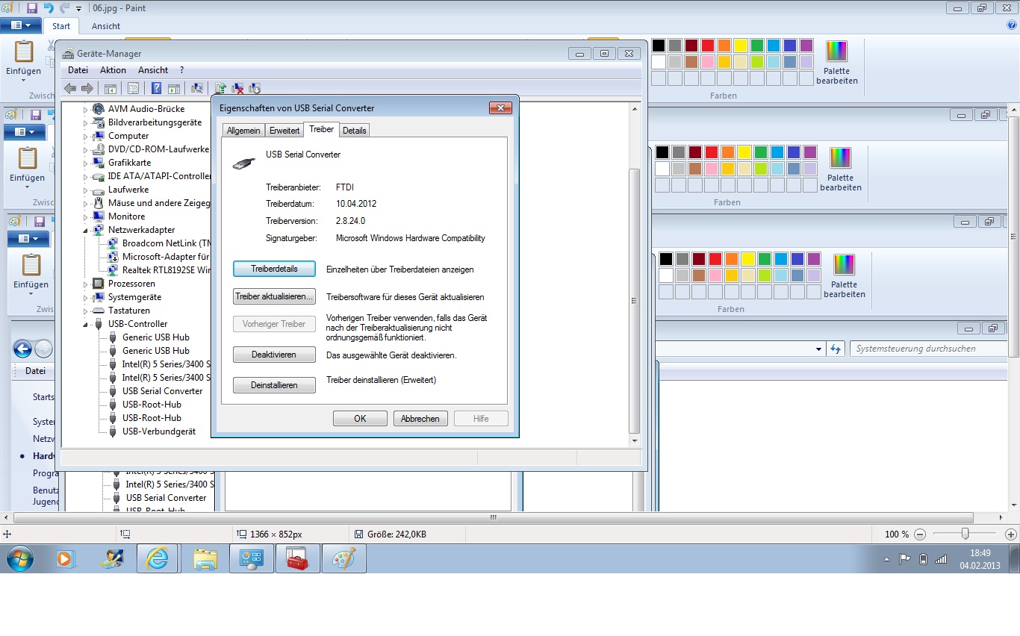Expand the Tastaturen node

[x=86, y=311]
